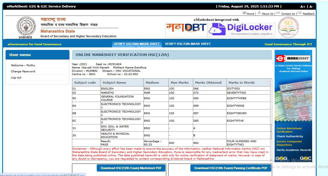Open the Feedback link text
Image resolution: width=328 pixels, height=176 pixels.
[x=309, y=14]
